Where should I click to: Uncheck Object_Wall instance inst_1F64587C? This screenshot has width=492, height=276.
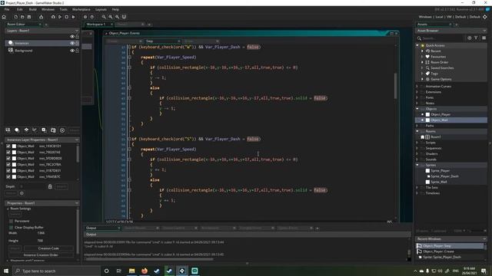pyautogui.click(x=8, y=177)
